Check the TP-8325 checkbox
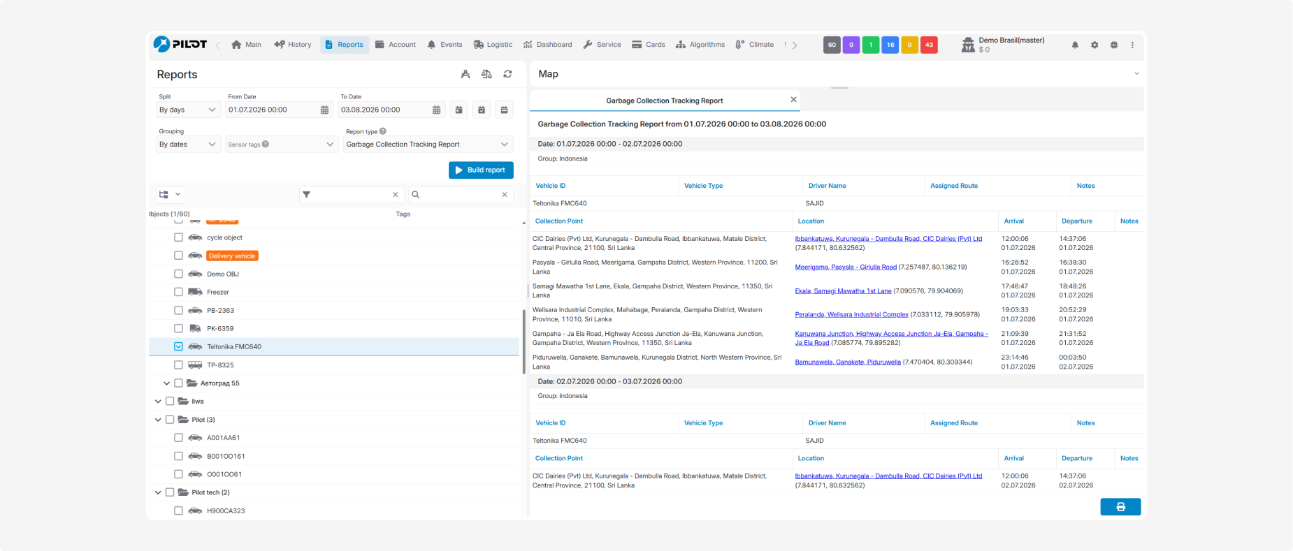Viewport: 1293px width, 551px height. (178, 365)
